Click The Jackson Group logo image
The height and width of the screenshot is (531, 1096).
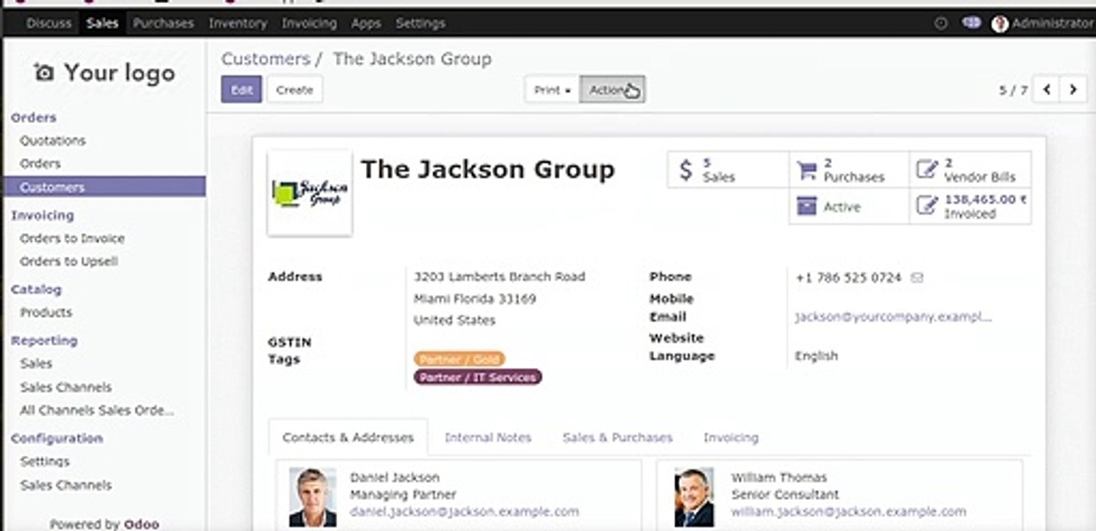(x=310, y=193)
